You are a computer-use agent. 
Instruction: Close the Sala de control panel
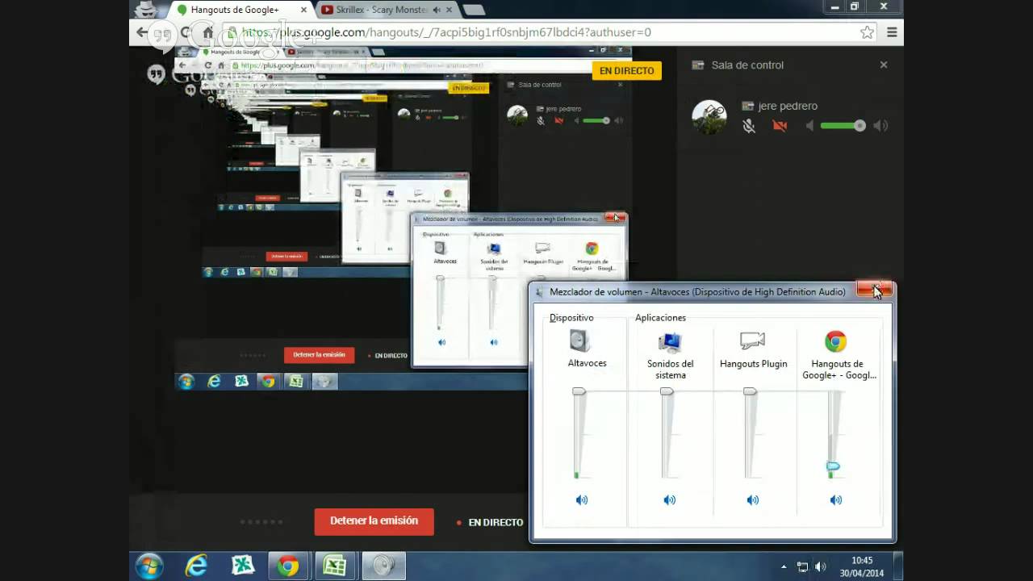884,65
